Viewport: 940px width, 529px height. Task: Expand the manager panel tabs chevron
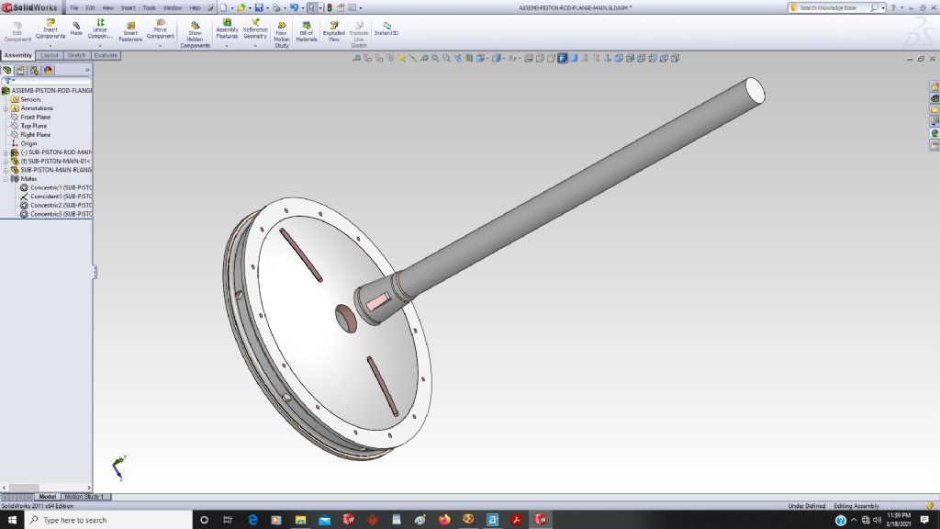tap(87, 70)
